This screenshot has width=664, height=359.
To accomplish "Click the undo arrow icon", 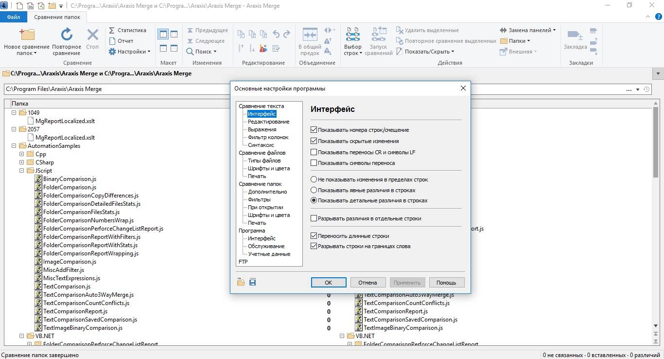I will 276,34.
